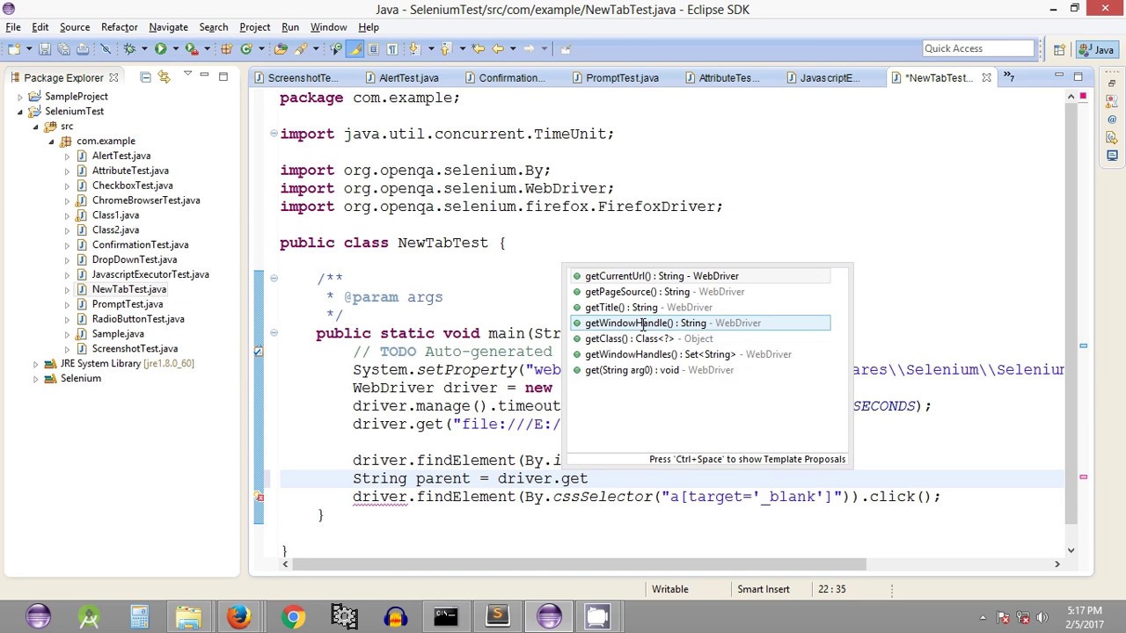Open the Refactor menu
The image size is (1126, 633).
(x=119, y=27)
